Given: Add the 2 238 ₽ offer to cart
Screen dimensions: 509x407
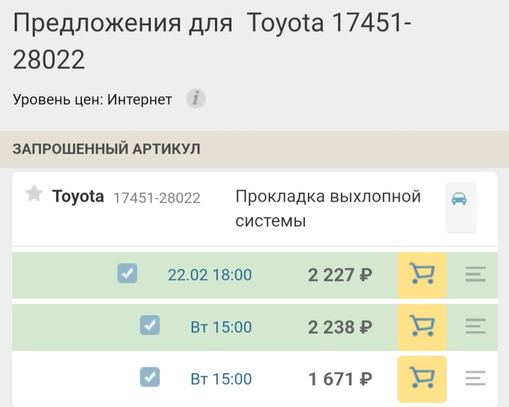Looking at the screenshot, I should point(422,326).
